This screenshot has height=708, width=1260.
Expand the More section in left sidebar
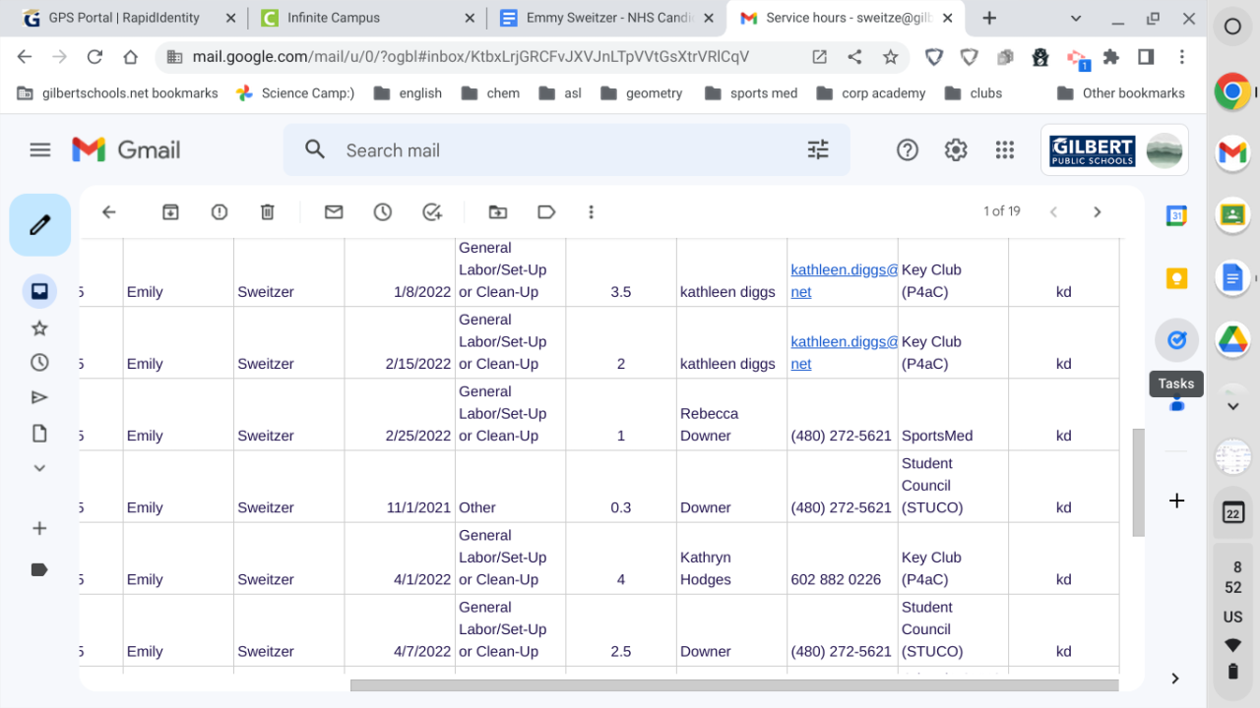[39, 468]
